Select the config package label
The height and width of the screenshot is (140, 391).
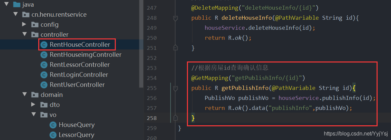tap(50, 25)
